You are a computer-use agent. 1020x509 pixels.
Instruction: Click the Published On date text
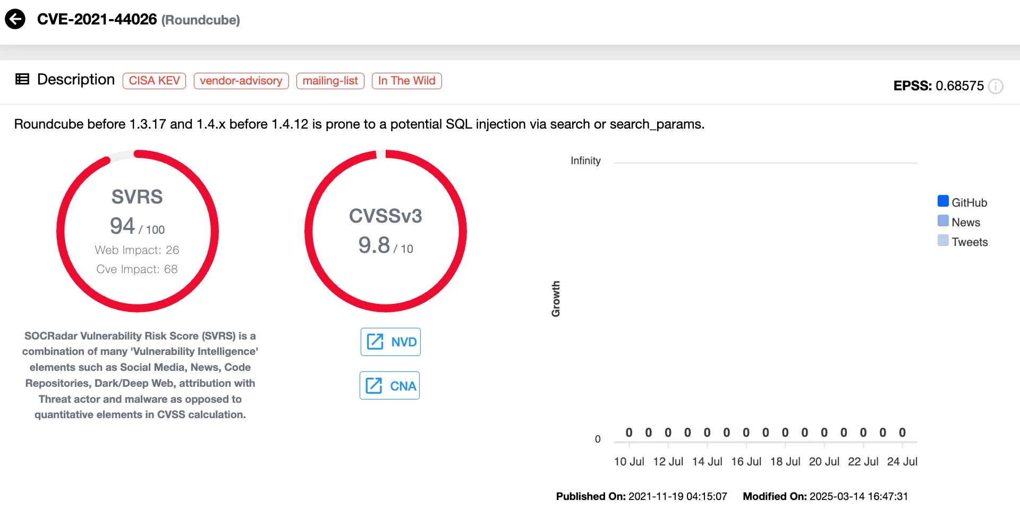click(641, 496)
